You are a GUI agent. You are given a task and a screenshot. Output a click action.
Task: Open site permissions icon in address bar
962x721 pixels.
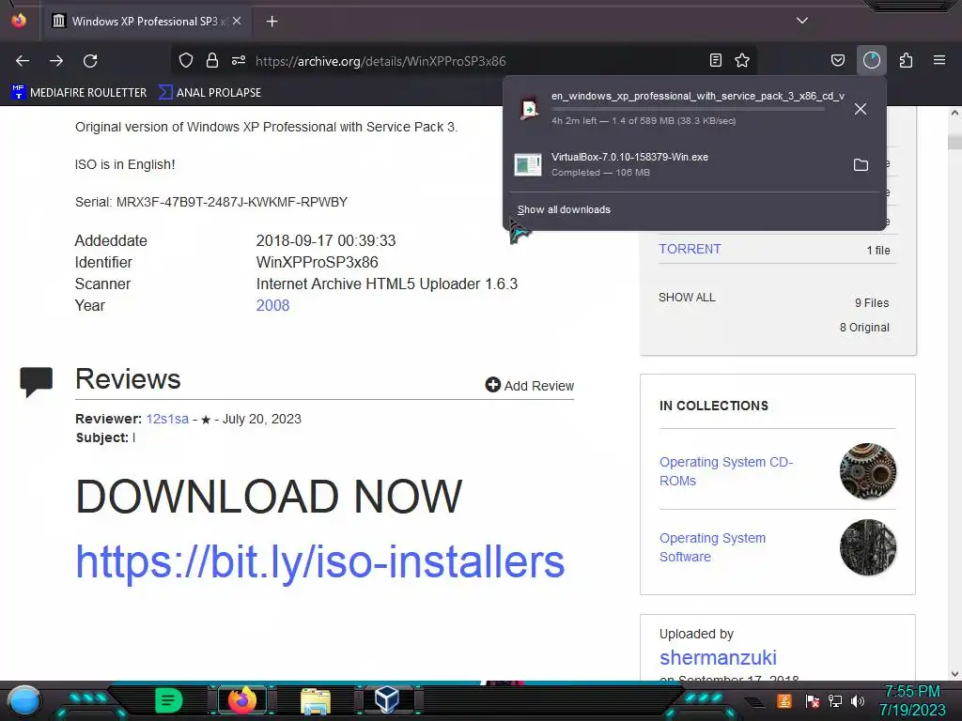239,61
